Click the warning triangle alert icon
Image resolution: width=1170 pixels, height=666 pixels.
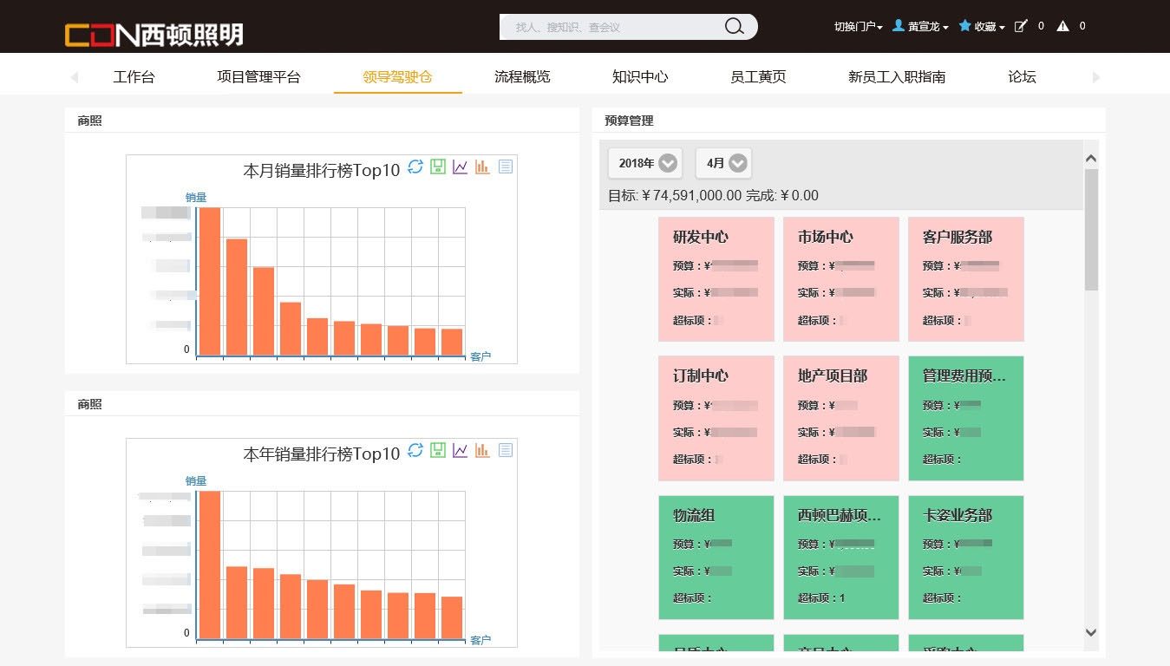tap(1062, 26)
